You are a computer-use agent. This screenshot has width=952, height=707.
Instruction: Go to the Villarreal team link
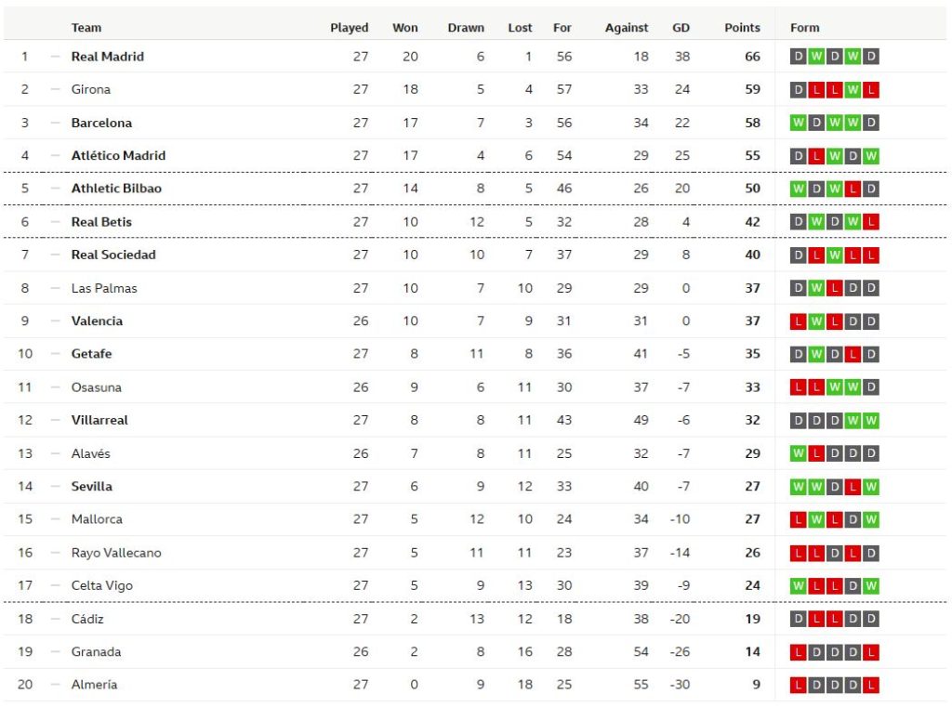[x=99, y=420]
